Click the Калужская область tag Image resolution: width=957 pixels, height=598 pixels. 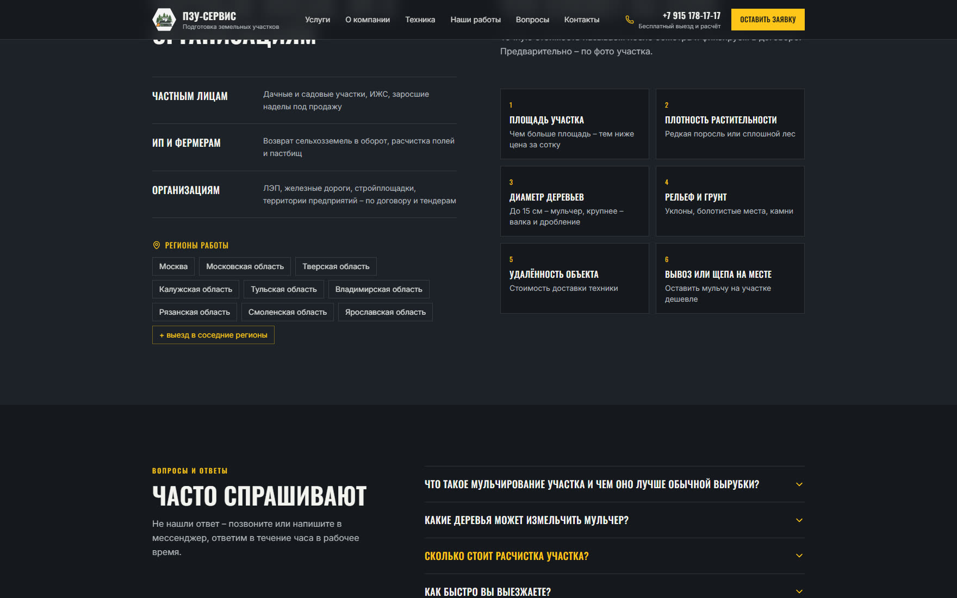coord(196,289)
